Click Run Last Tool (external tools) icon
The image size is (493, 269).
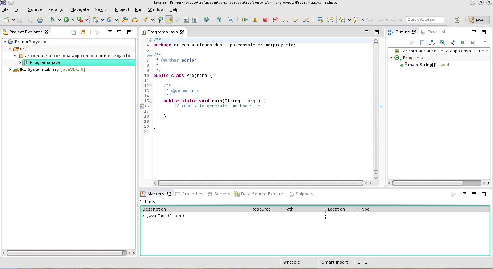click(80, 20)
